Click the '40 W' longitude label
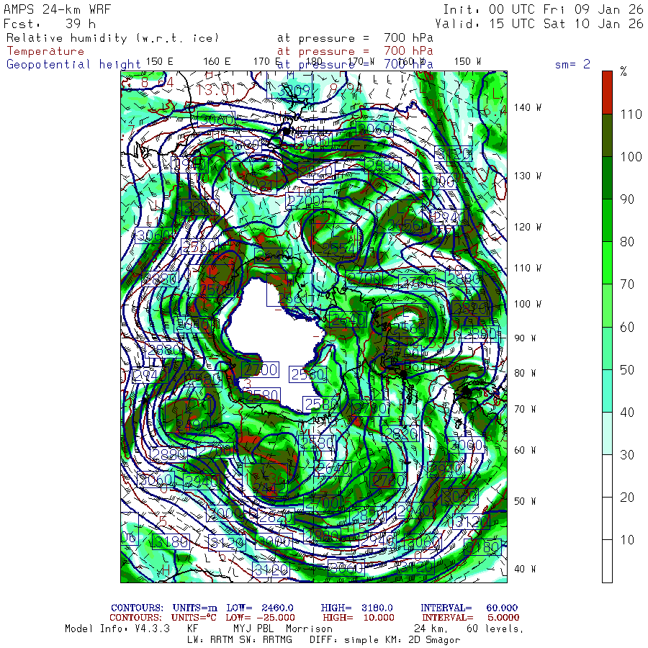 pos(525,569)
